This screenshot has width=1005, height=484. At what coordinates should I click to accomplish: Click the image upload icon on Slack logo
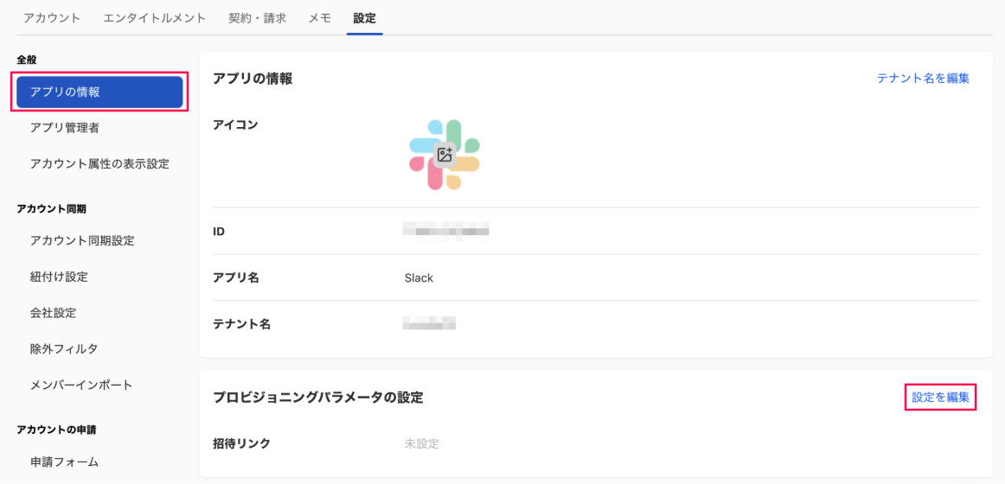coord(445,155)
